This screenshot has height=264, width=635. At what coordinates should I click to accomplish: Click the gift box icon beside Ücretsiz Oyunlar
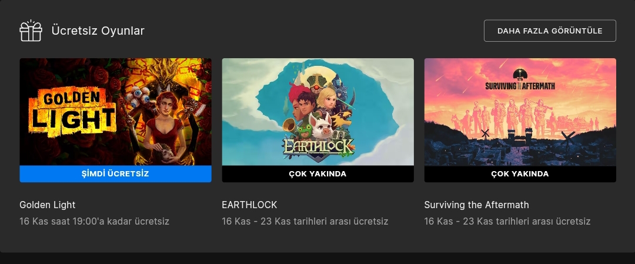[31, 31]
